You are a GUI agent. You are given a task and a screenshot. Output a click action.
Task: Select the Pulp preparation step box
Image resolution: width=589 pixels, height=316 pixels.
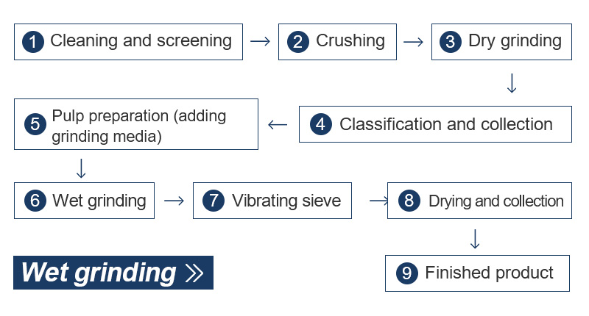click(136, 124)
